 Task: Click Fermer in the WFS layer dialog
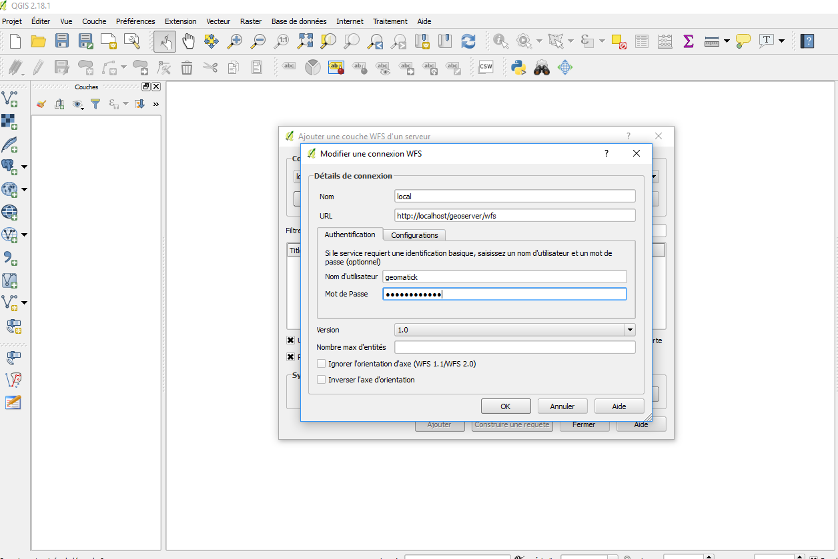[x=584, y=424]
